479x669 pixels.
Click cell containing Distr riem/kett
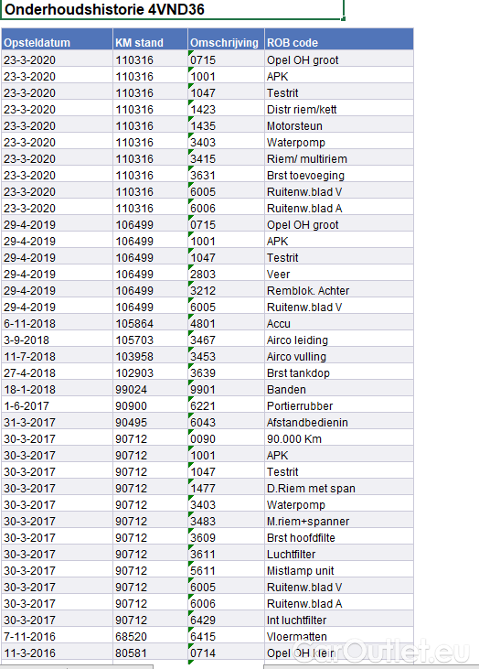(x=339, y=109)
